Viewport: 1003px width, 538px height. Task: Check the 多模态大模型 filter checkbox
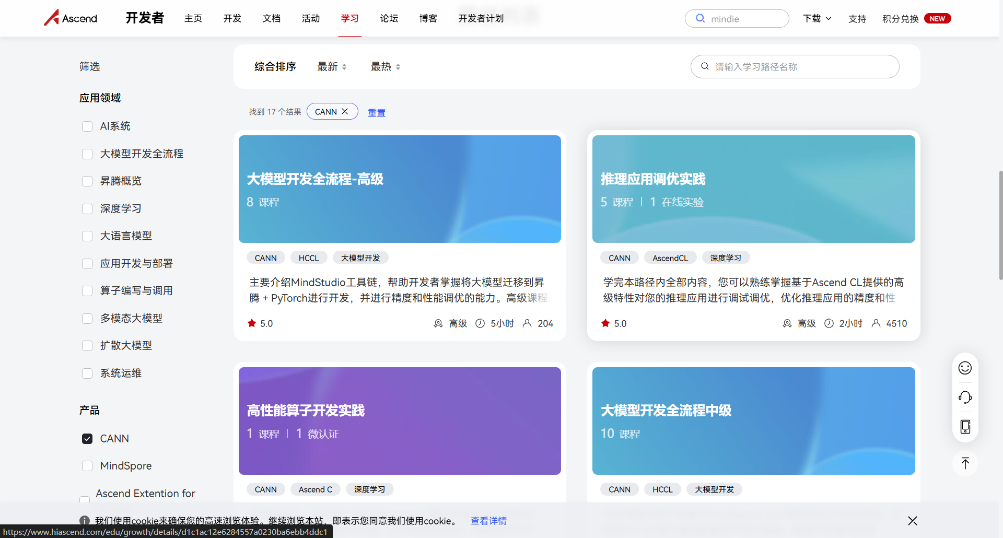[x=87, y=319]
